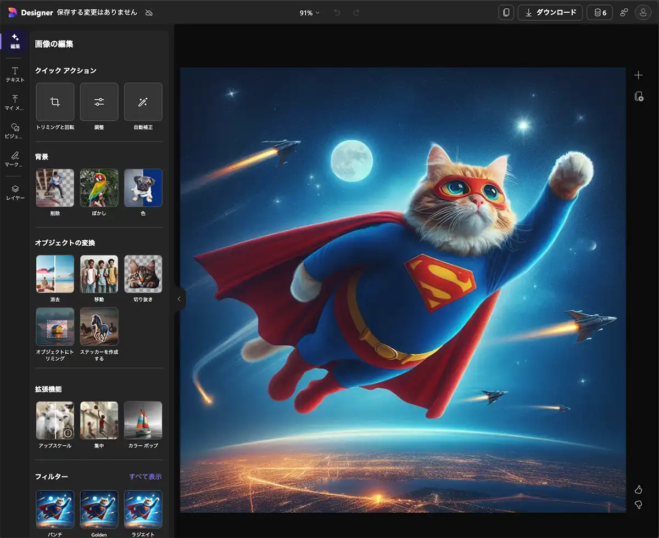Screen dimensions: 659x538
Task: Click the cloud sync status icon
Action: point(149,13)
